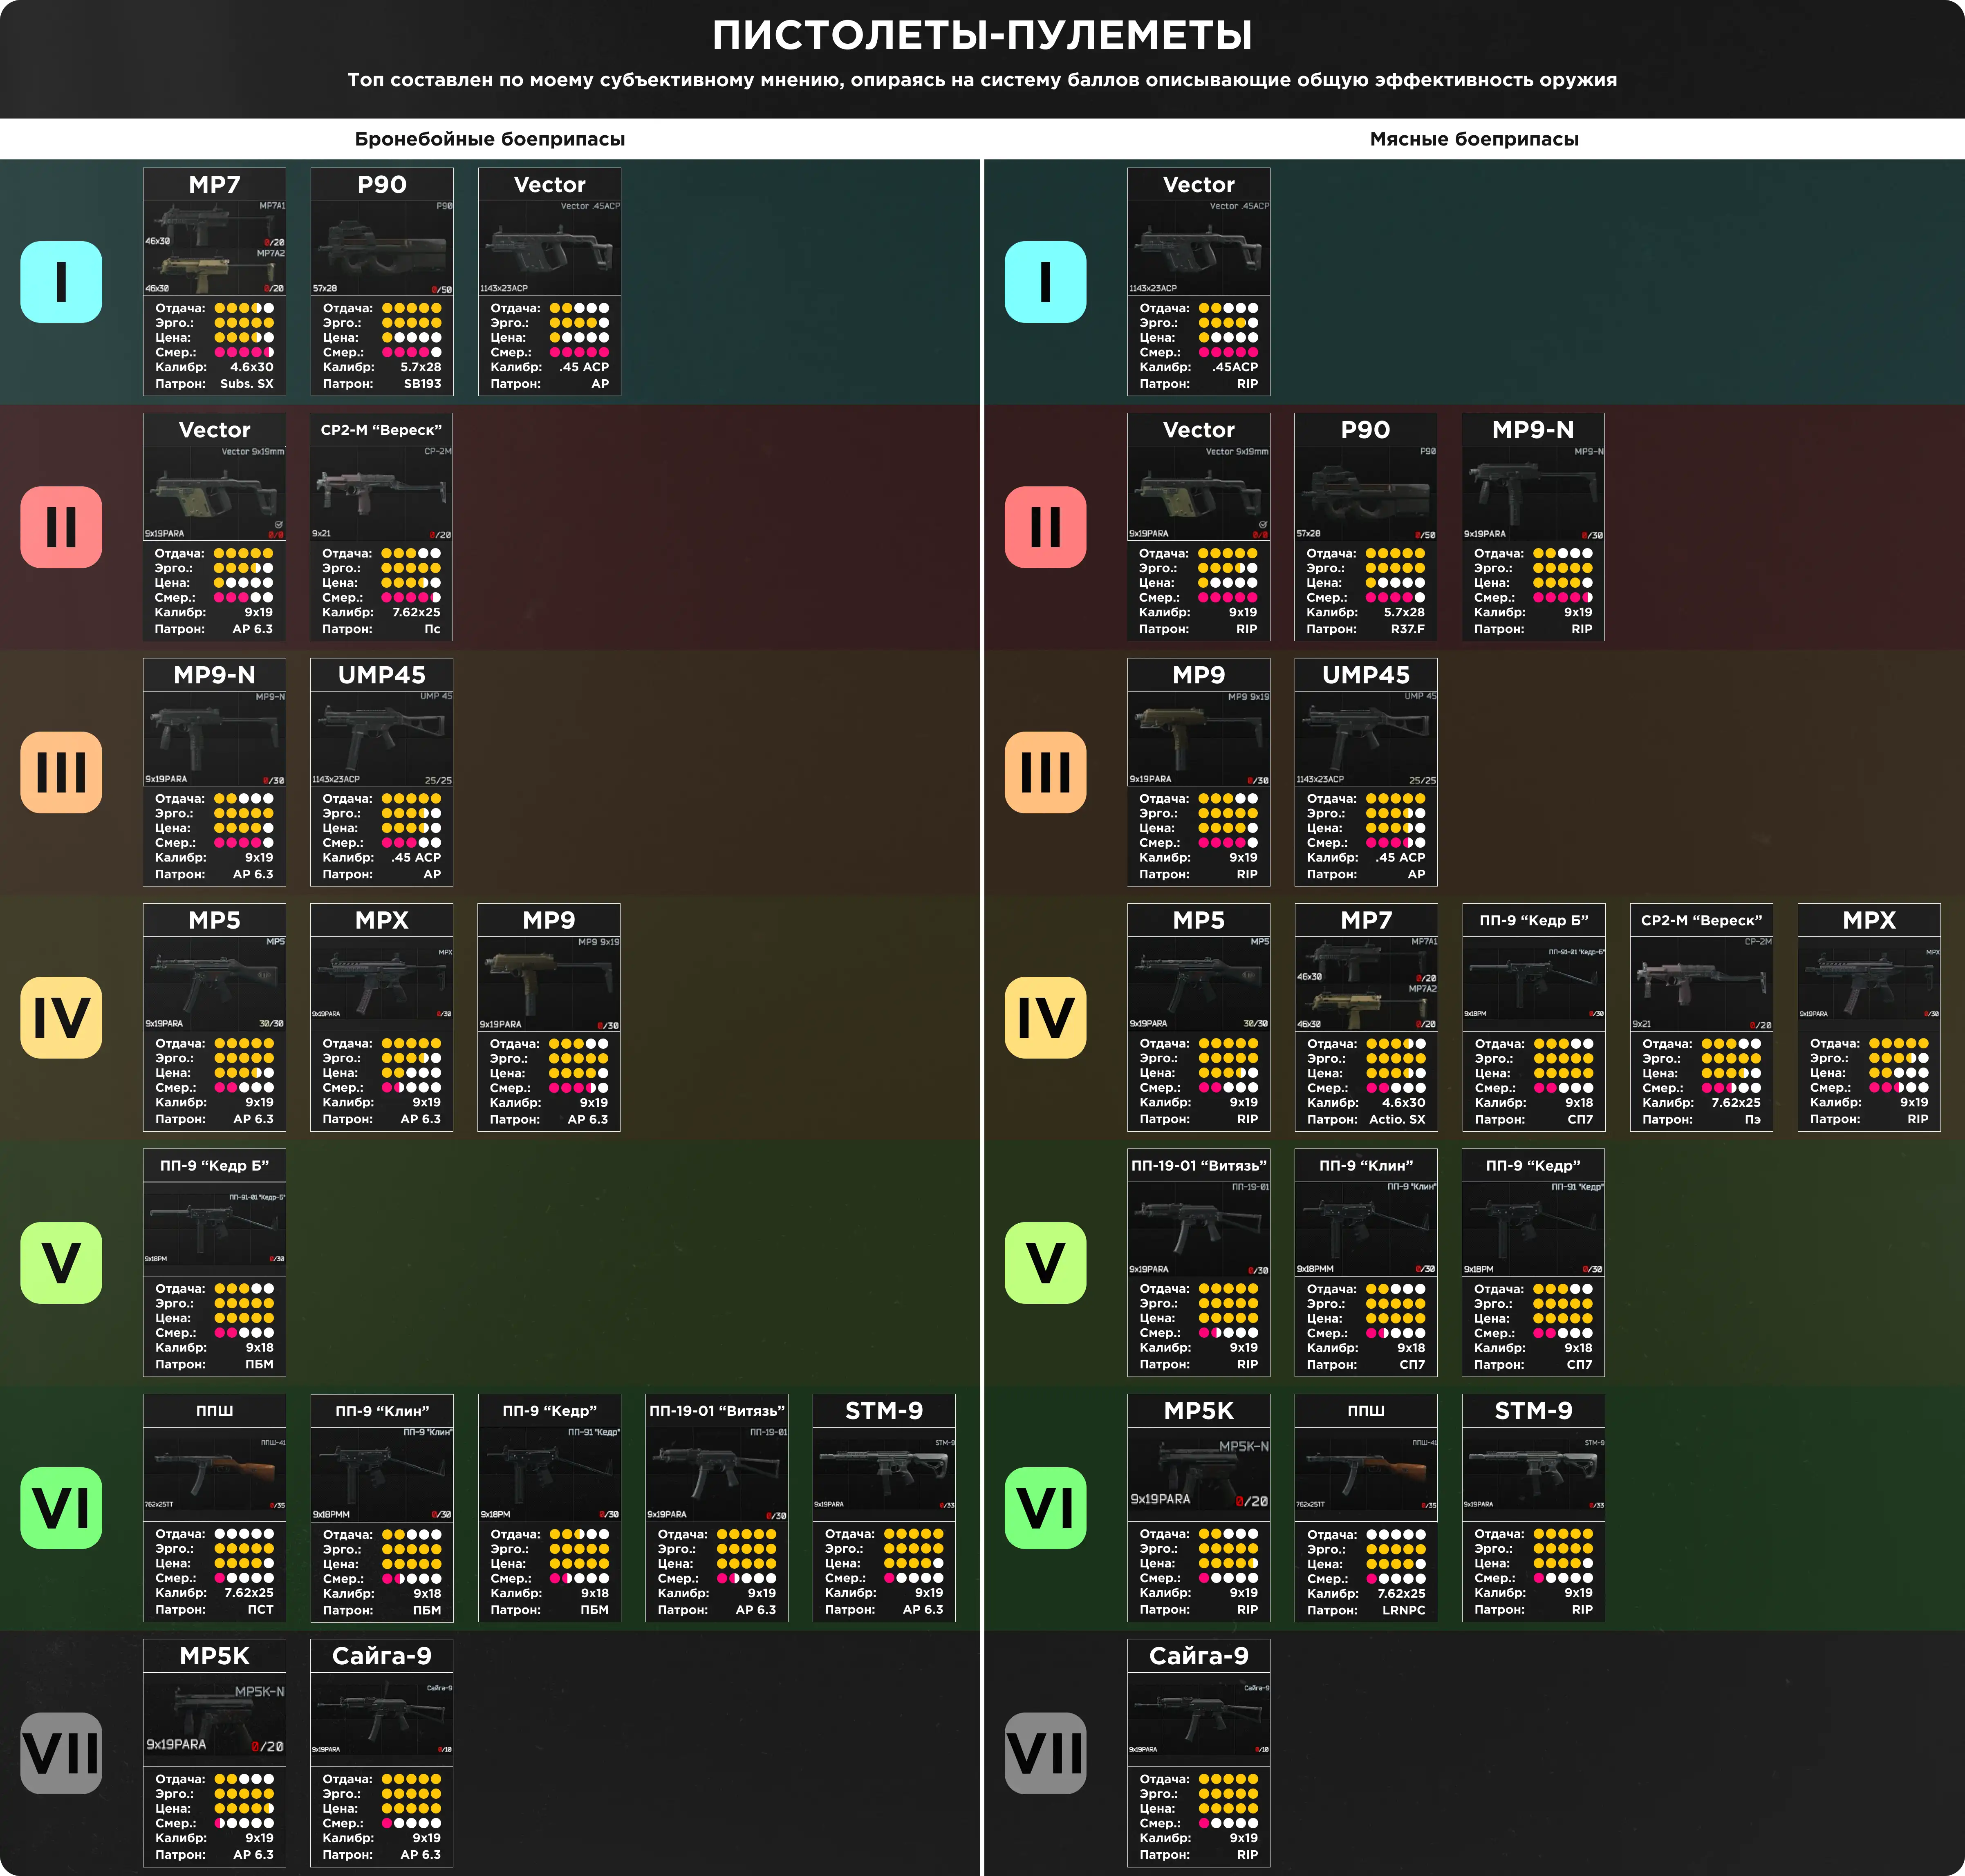Click the "MPX" title in Бронебойные tier IV
The image size is (1965, 1876).
coord(382,920)
